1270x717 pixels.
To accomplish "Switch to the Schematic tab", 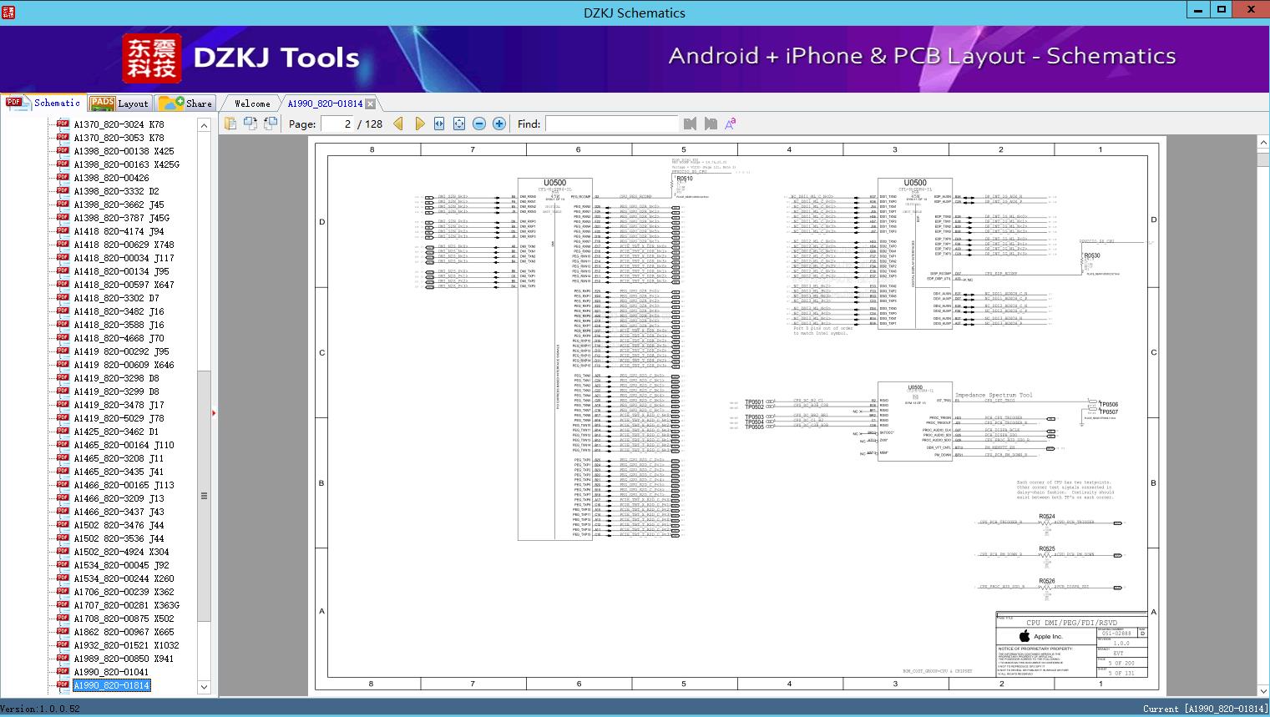I will pyautogui.click(x=43, y=103).
